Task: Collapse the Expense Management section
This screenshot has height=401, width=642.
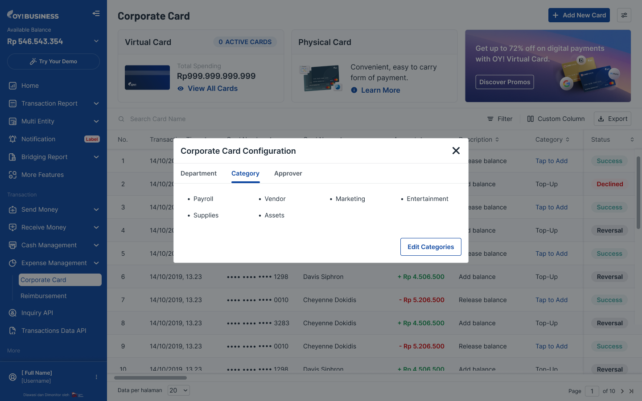Action: point(96,263)
